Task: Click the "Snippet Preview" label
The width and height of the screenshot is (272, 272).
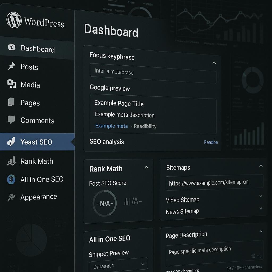Action: [109, 253]
